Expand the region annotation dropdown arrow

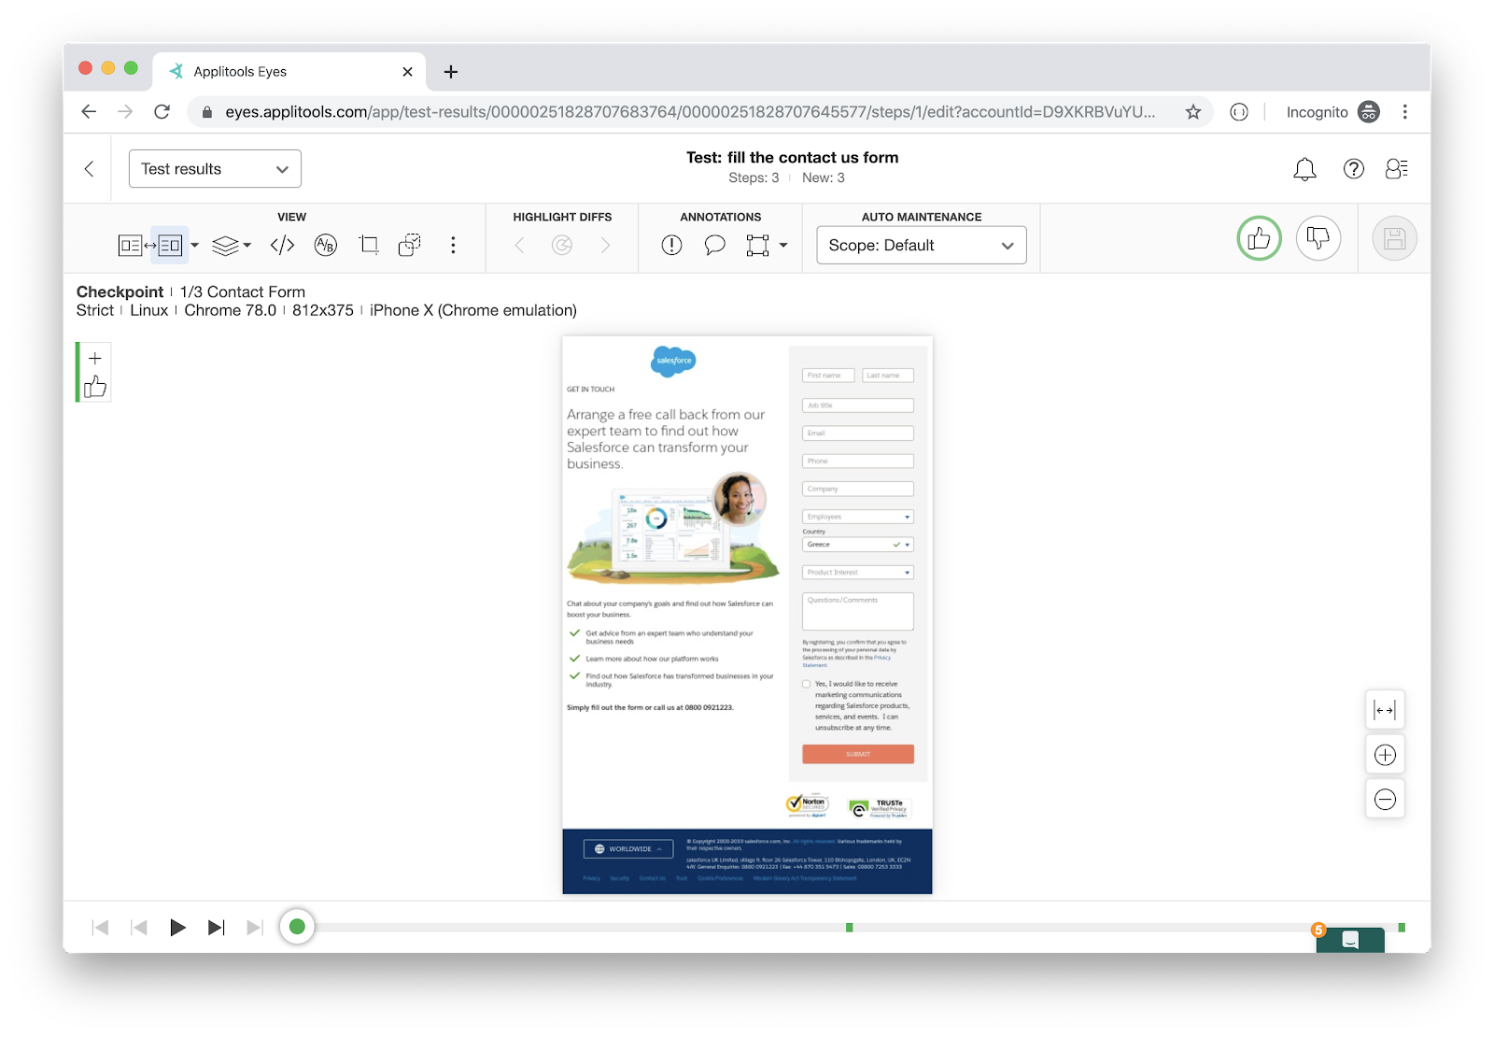783,246
